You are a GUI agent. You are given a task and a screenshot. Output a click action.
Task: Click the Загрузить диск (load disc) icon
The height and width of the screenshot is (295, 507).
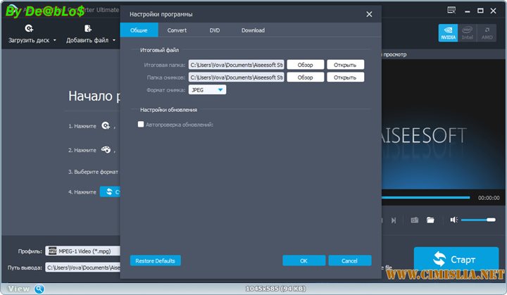click(x=29, y=29)
